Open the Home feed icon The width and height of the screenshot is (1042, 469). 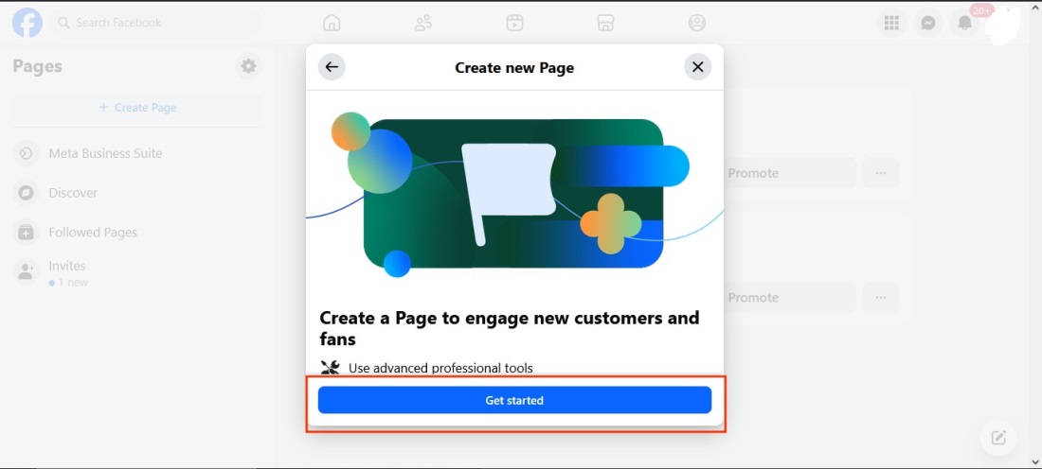(332, 23)
